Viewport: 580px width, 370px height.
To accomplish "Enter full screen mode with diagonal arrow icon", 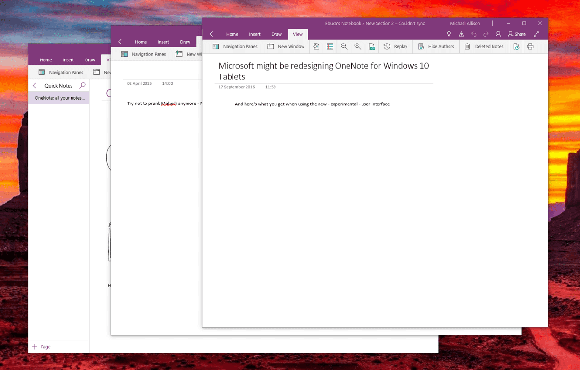I will tap(536, 34).
